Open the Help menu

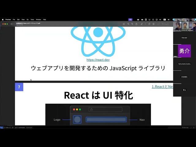(x=44, y=20)
